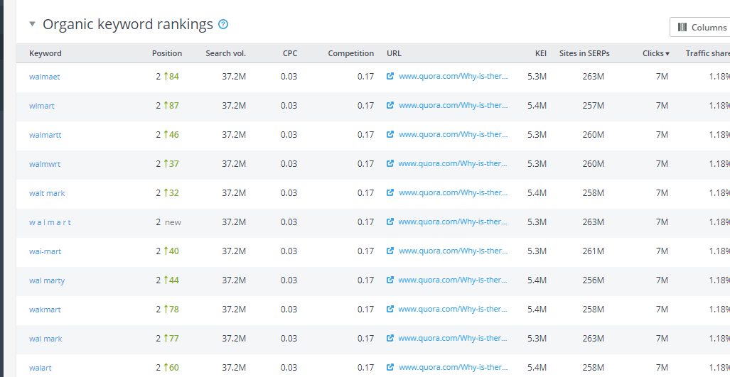Open the wal marty keyword link

[x=47, y=280]
